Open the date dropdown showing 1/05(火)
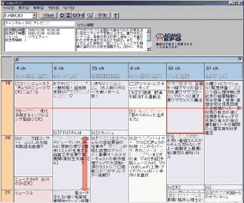This screenshot has height=203, width=244. 34,16
